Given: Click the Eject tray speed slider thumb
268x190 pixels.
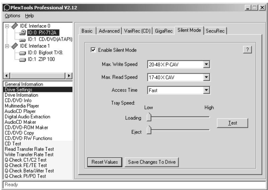Looking at the screenshot, I should pyautogui.click(x=149, y=130).
